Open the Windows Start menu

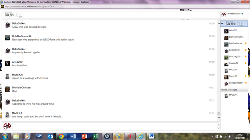[x=5, y=136]
